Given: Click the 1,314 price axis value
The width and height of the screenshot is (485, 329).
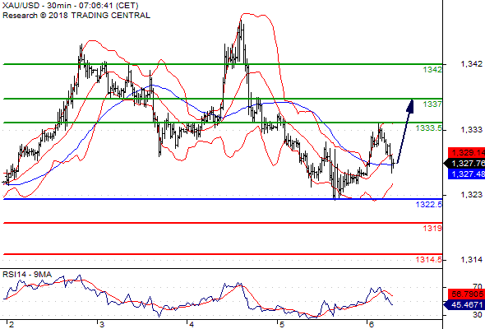Looking at the screenshot, I should click(x=471, y=259).
